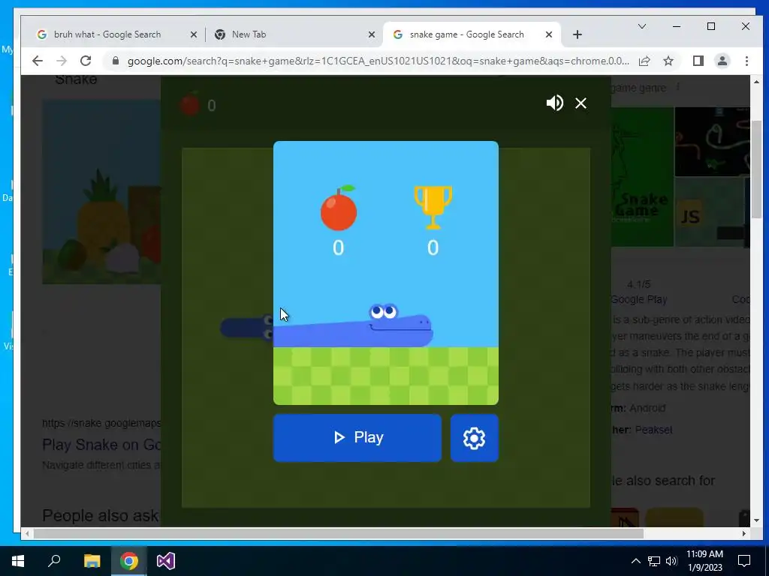Close the snake game tab
The image size is (769, 576).
tap(549, 34)
